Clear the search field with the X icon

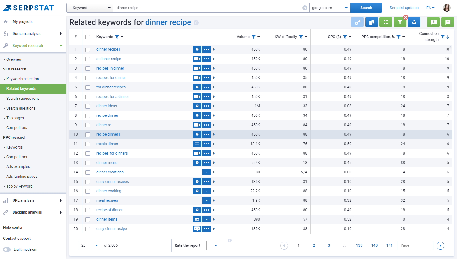coord(305,8)
